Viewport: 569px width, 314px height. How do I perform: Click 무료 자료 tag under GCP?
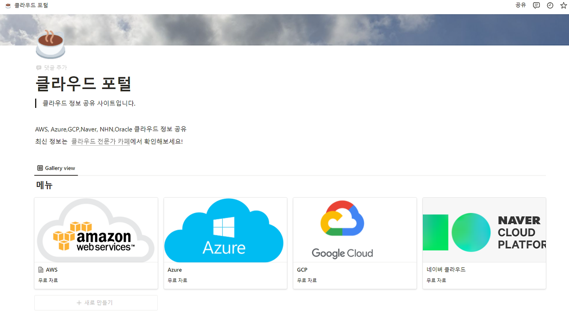(x=307, y=280)
